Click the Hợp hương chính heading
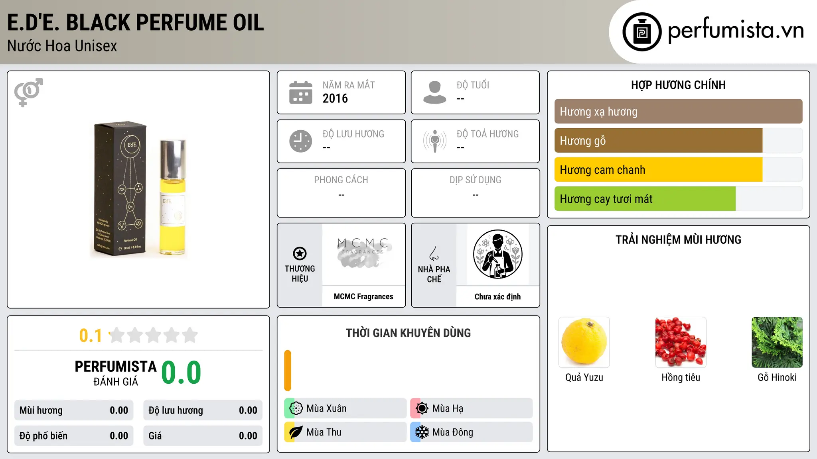 [678, 85]
